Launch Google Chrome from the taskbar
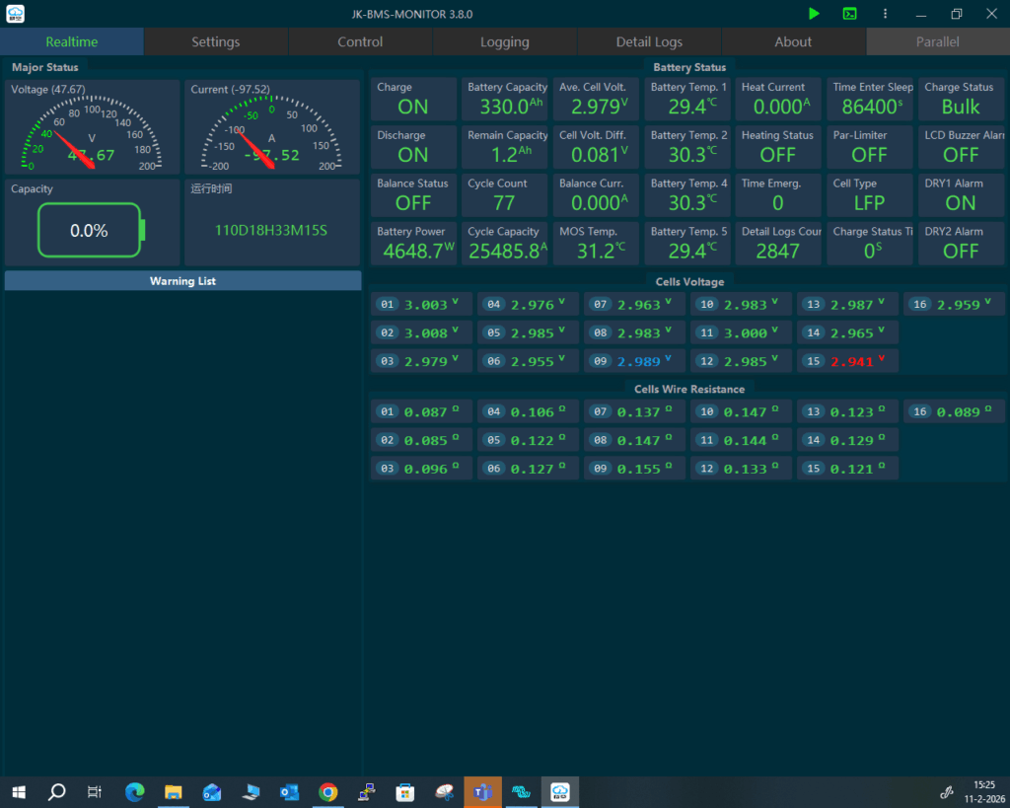Screen dimensions: 1010x808 click(327, 791)
